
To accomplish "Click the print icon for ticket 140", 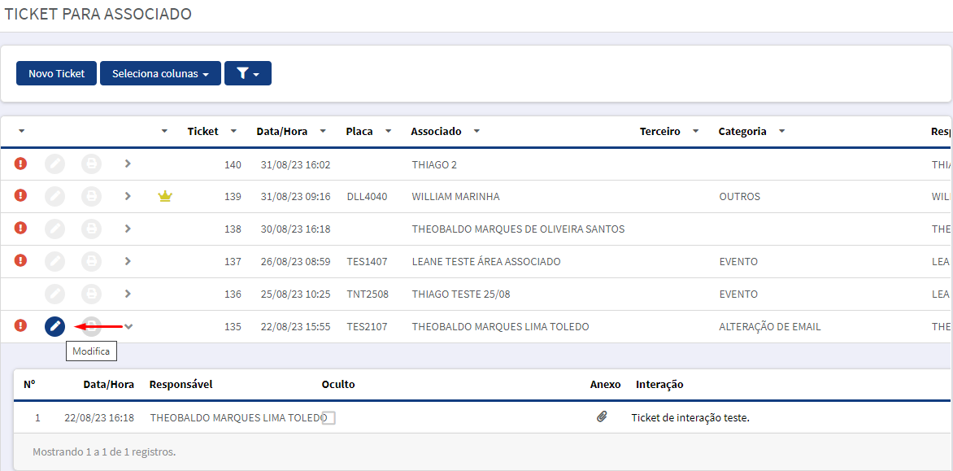I will click(91, 164).
